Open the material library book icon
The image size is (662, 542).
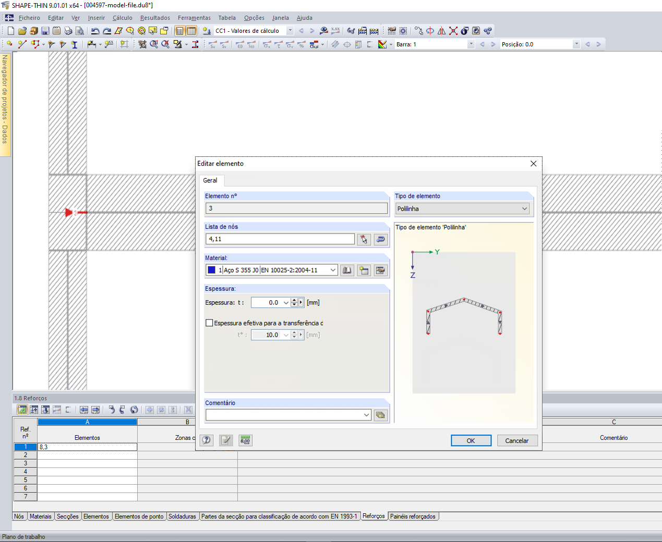[347, 270]
